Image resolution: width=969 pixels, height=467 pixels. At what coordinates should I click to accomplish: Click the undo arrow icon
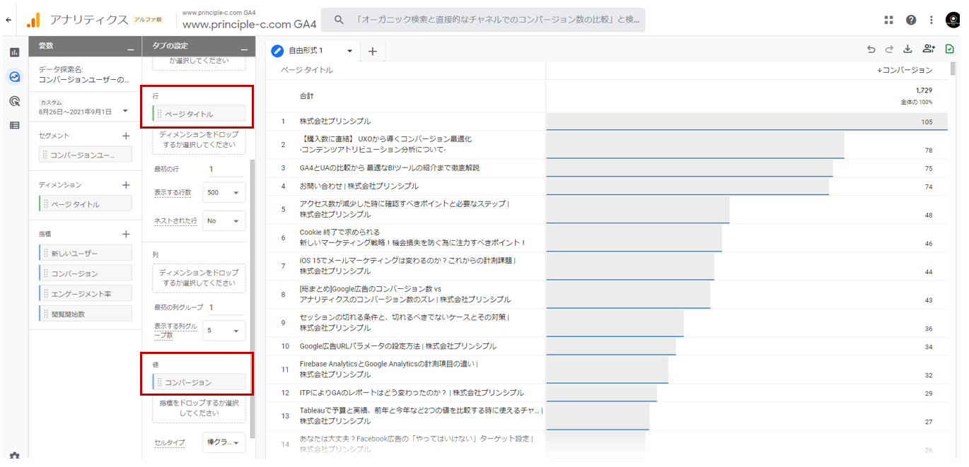(x=871, y=49)
